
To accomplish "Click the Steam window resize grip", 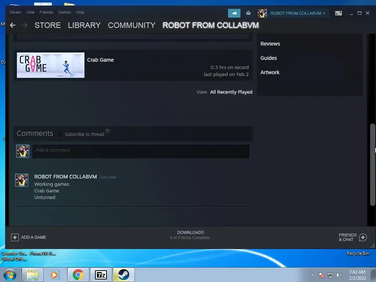I will click(373, 246).
